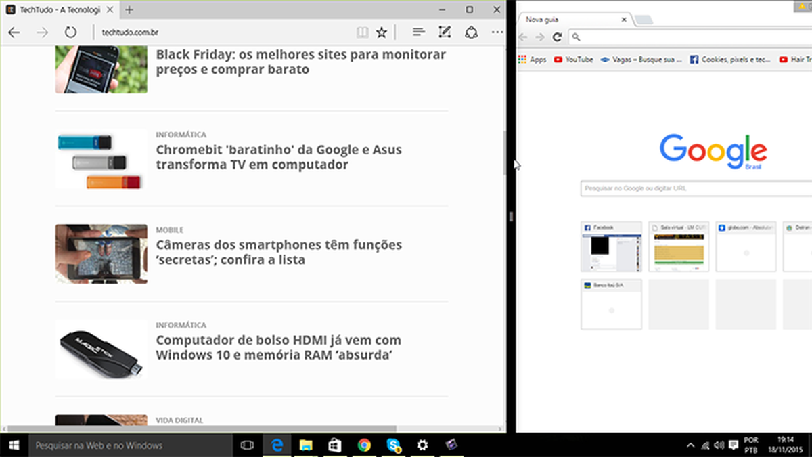Open Edge reading view
Image resolution: width=812 pixels, height=457 pixels.
[x=363, y=32]
